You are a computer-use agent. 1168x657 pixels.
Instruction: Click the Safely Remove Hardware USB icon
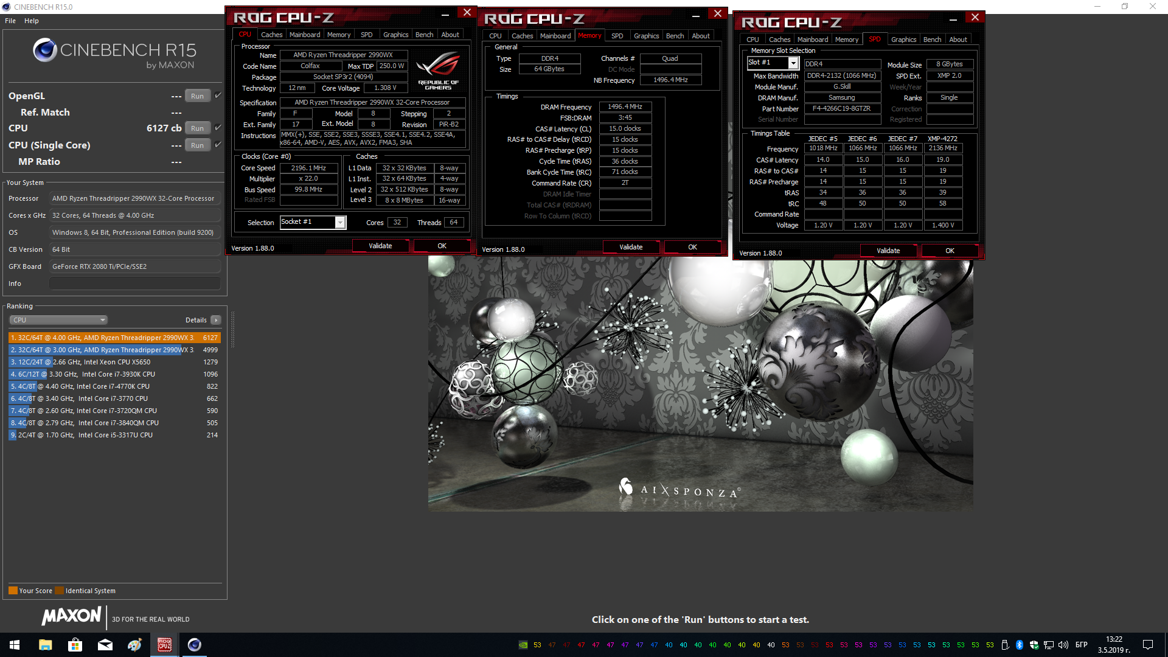tap(1005, 645)
